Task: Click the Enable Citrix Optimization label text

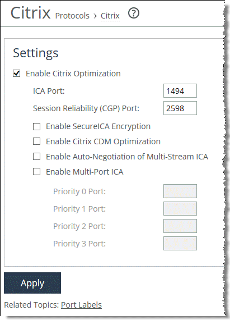Action: [x=73, y=74]
